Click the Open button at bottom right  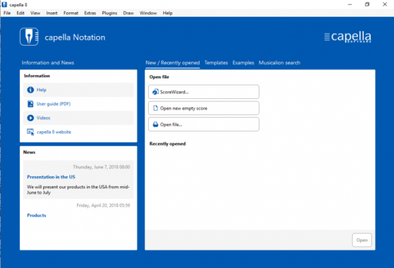point(362,240)
